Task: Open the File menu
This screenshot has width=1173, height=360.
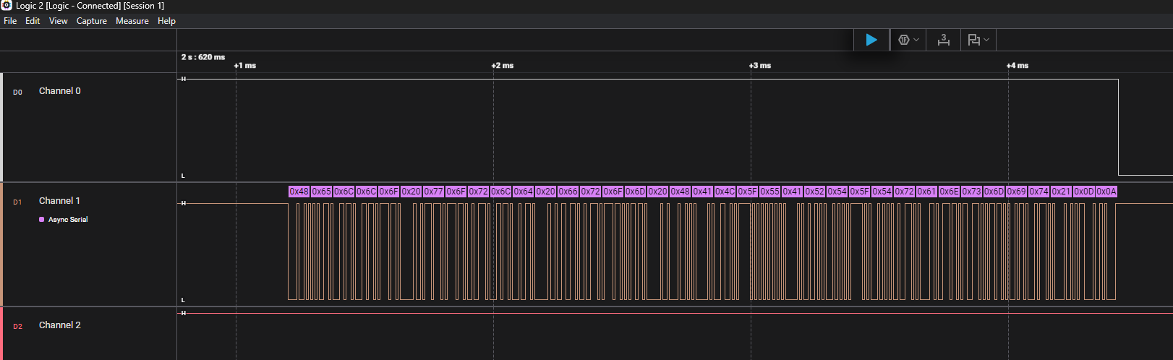Action: (10, 21)
